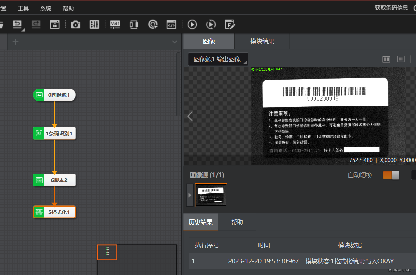Click the 模块数据 column header
This screenshot has width=416, height=275.
350,245
